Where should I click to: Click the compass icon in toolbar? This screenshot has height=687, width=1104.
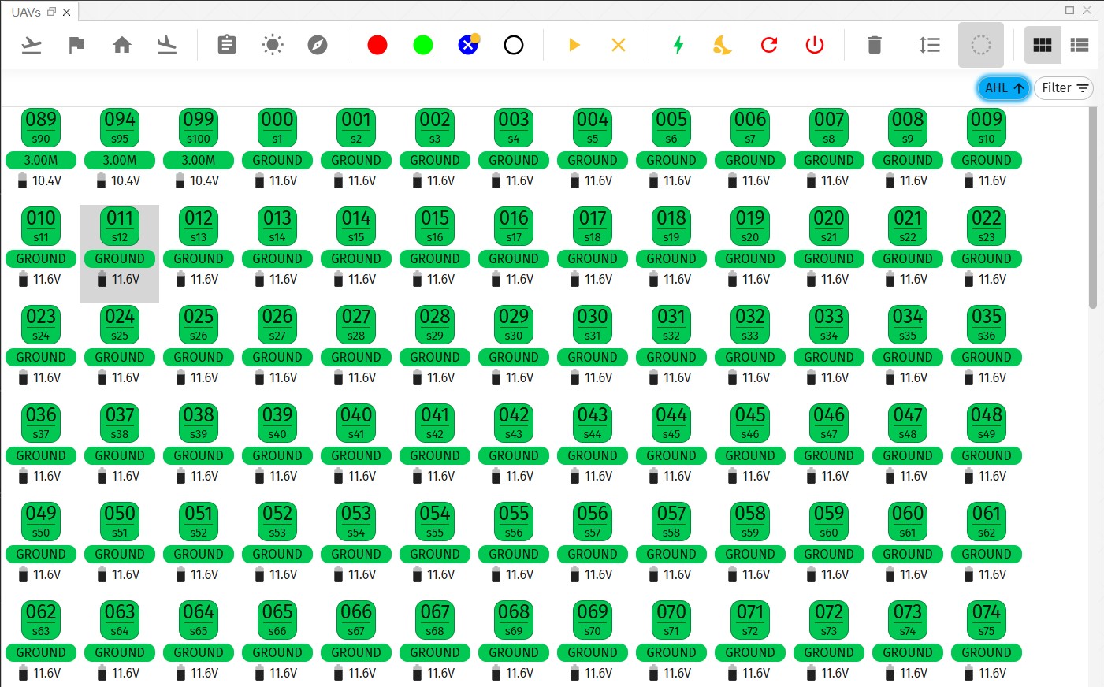point(318,45)
